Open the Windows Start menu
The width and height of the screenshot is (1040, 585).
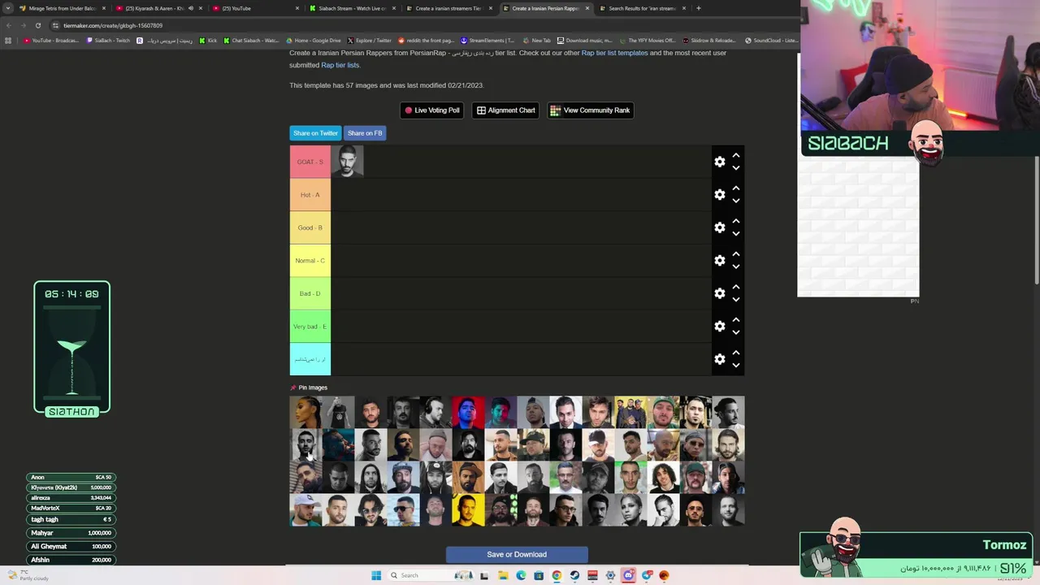click(376, 575)
